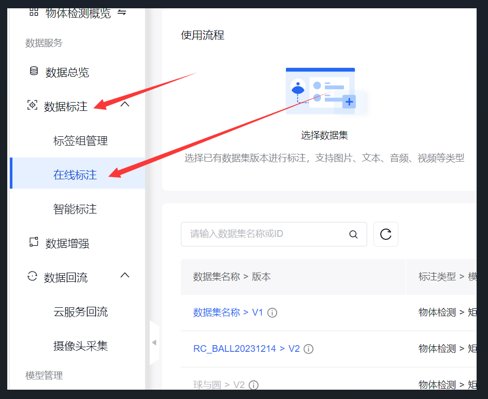This screenshot has width=488, height=399.
Task: Open the 数据总览 sidebar item
Action: pyautogui.click(x=67, y=73)
